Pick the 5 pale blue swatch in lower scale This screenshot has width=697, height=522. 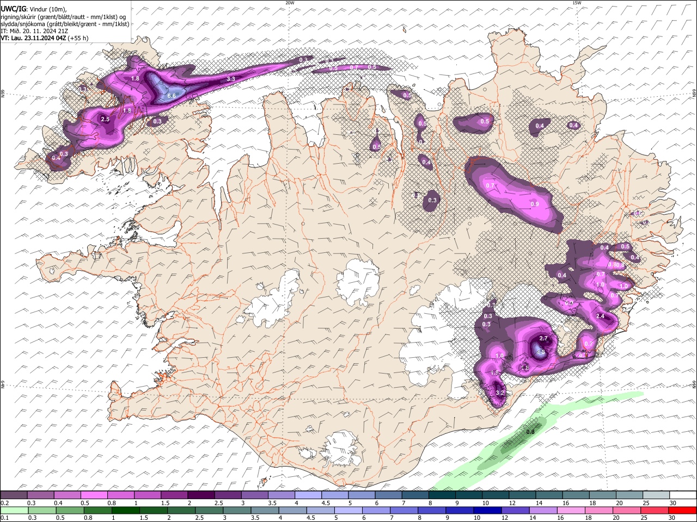point(348,510)
